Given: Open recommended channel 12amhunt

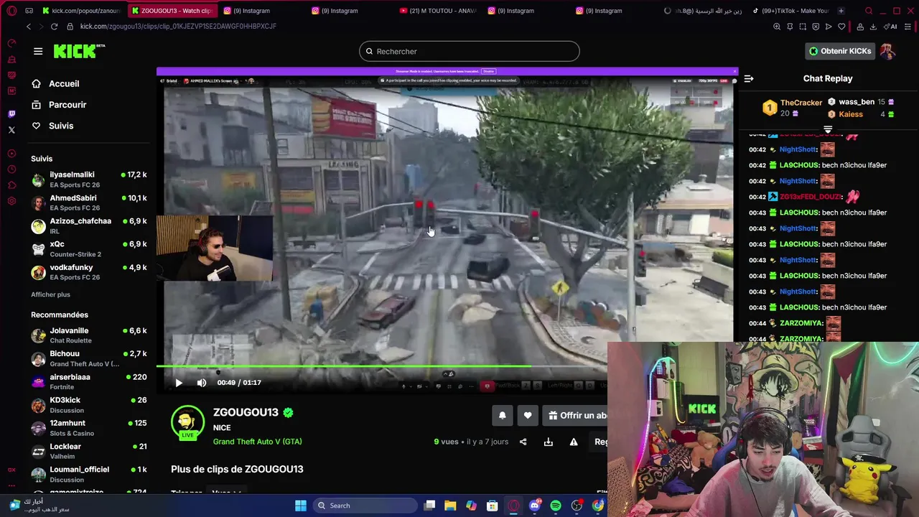Looking at the screenshot, I should click(89, 428).
